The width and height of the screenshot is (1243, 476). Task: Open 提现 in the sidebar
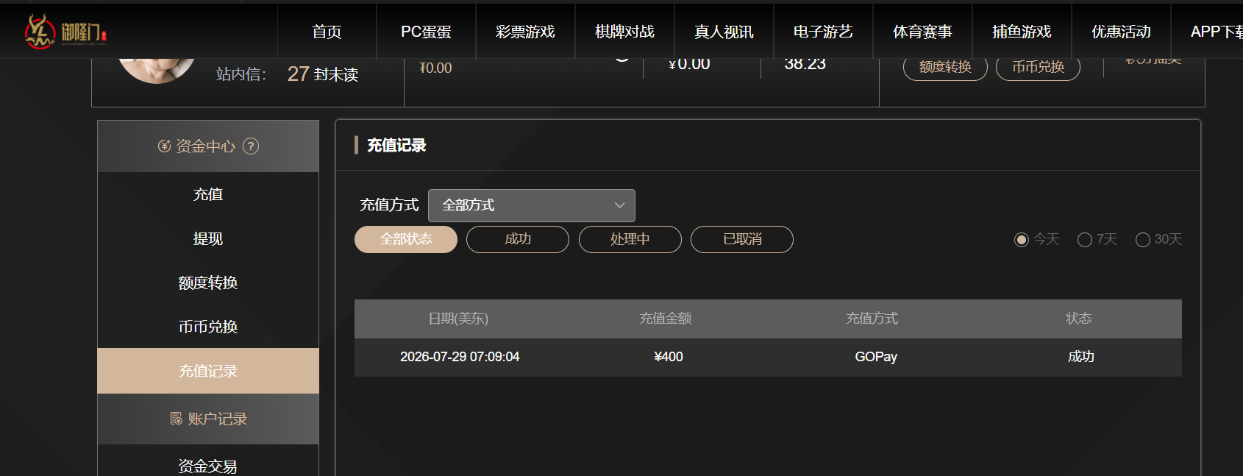(208, 238)
